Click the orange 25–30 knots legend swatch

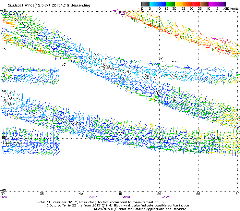pos(187,4)
